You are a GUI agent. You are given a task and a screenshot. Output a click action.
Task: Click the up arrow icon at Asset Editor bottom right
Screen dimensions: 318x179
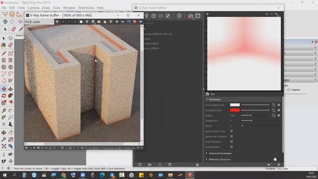pos(279,165)
